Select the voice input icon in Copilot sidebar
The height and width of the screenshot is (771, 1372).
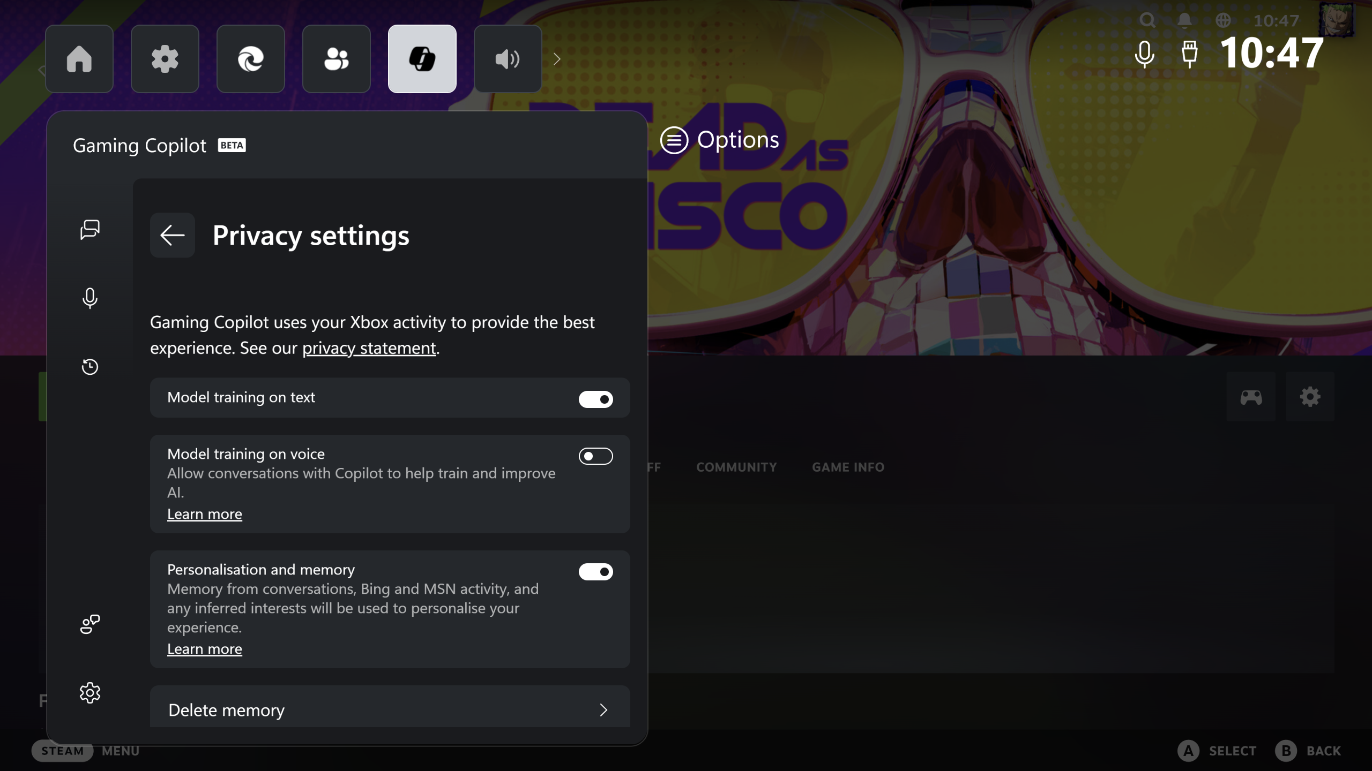[x=90, y=299]
